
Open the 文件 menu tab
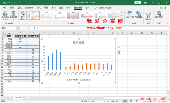4,7
